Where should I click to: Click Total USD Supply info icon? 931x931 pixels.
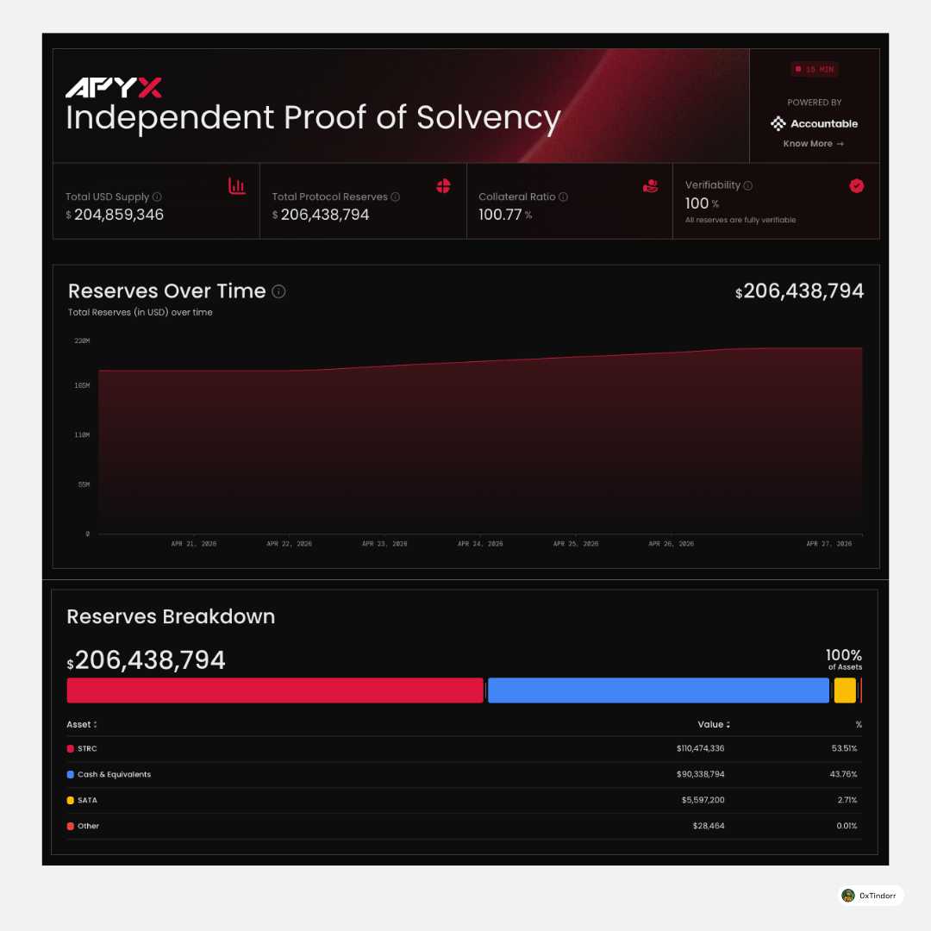coord(157,197)
